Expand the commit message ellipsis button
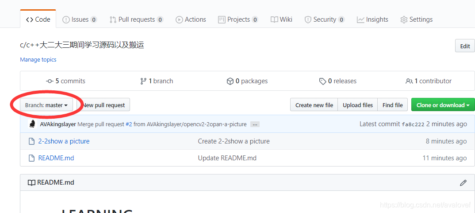Image resolution: width=475 pixels, height=213 pixels. (x=255, y=124)
